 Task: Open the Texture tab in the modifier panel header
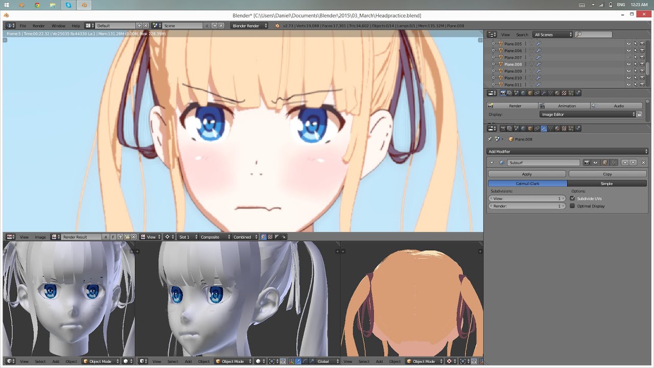(564, 128)
